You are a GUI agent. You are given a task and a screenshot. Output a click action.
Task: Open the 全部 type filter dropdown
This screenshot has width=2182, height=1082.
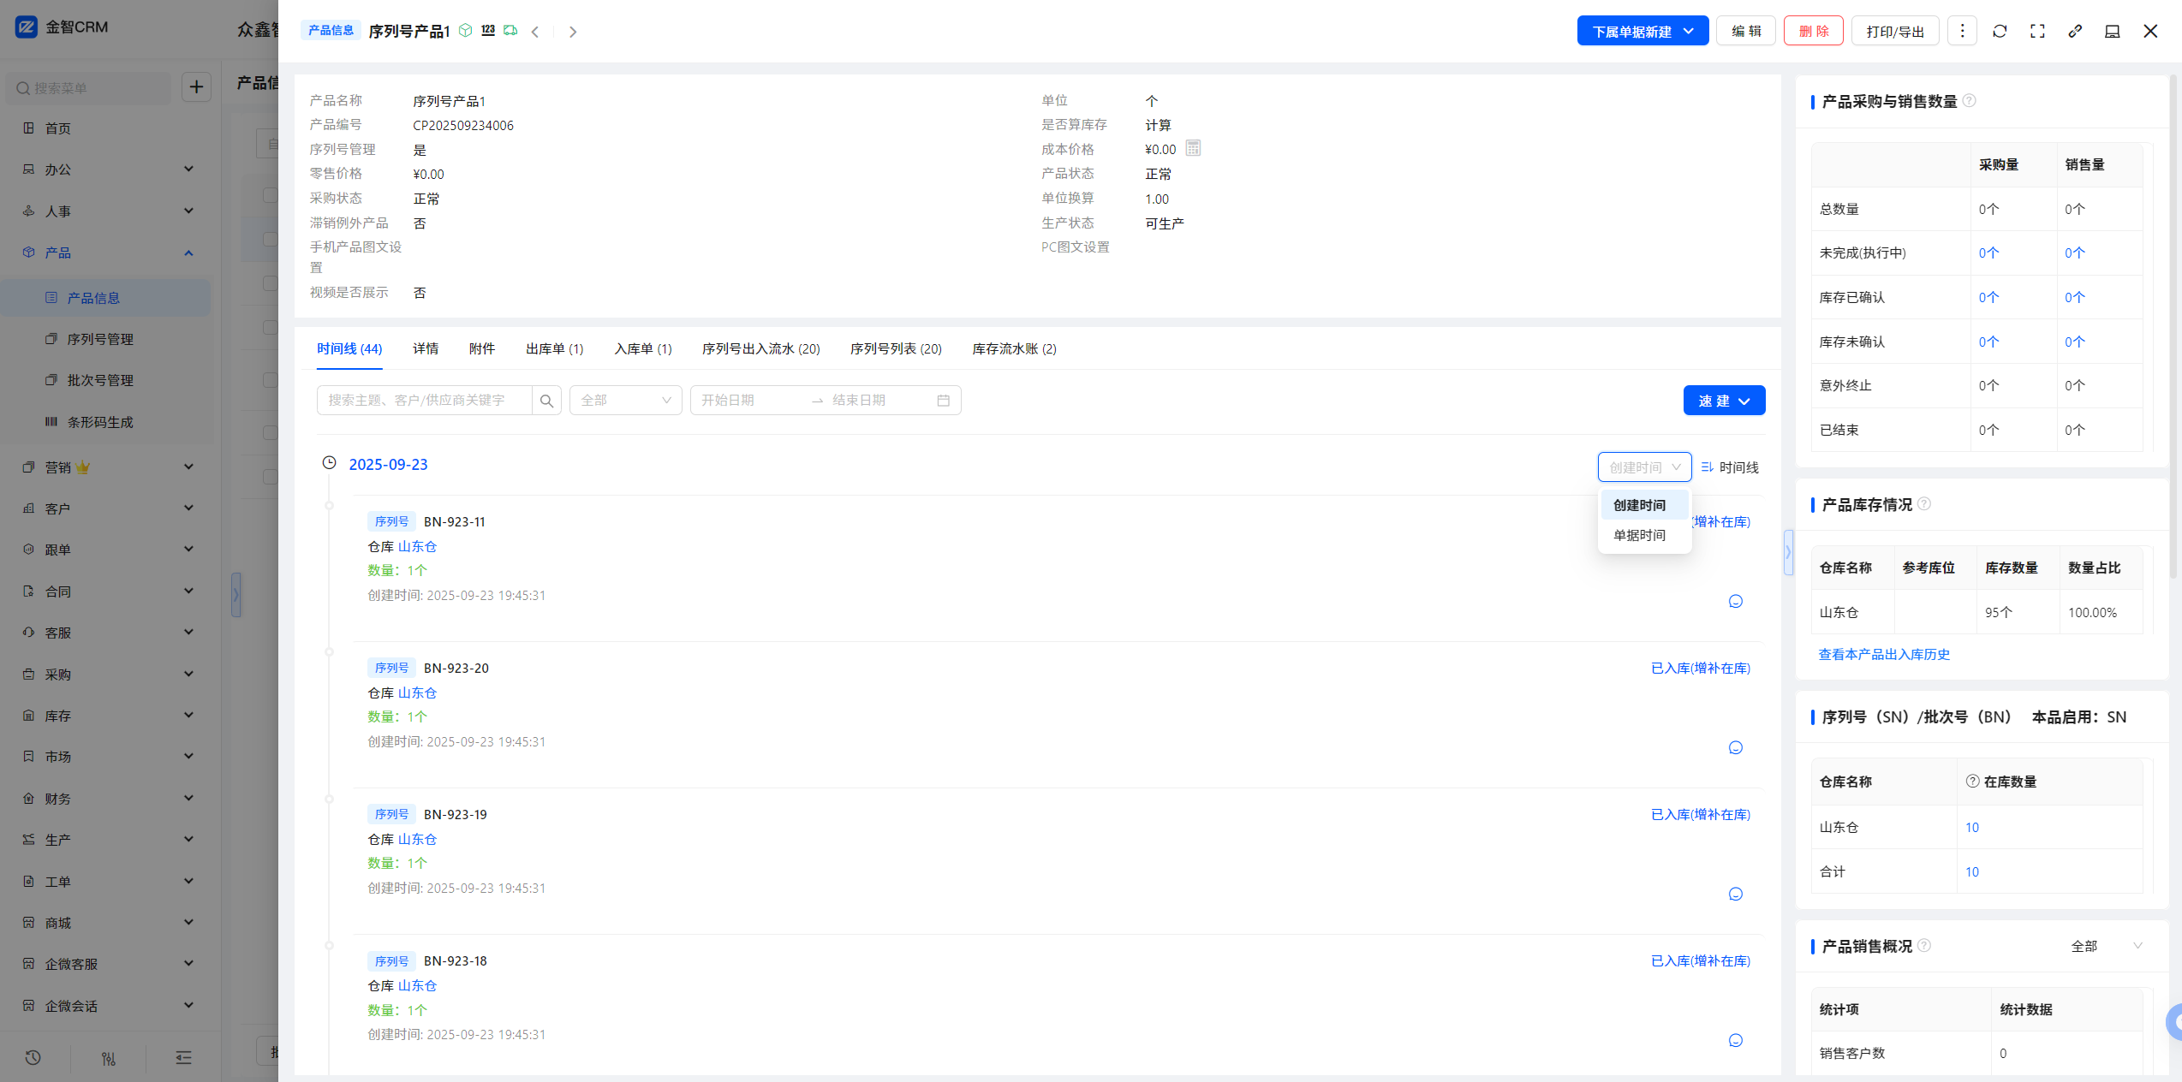pos(625,401)
